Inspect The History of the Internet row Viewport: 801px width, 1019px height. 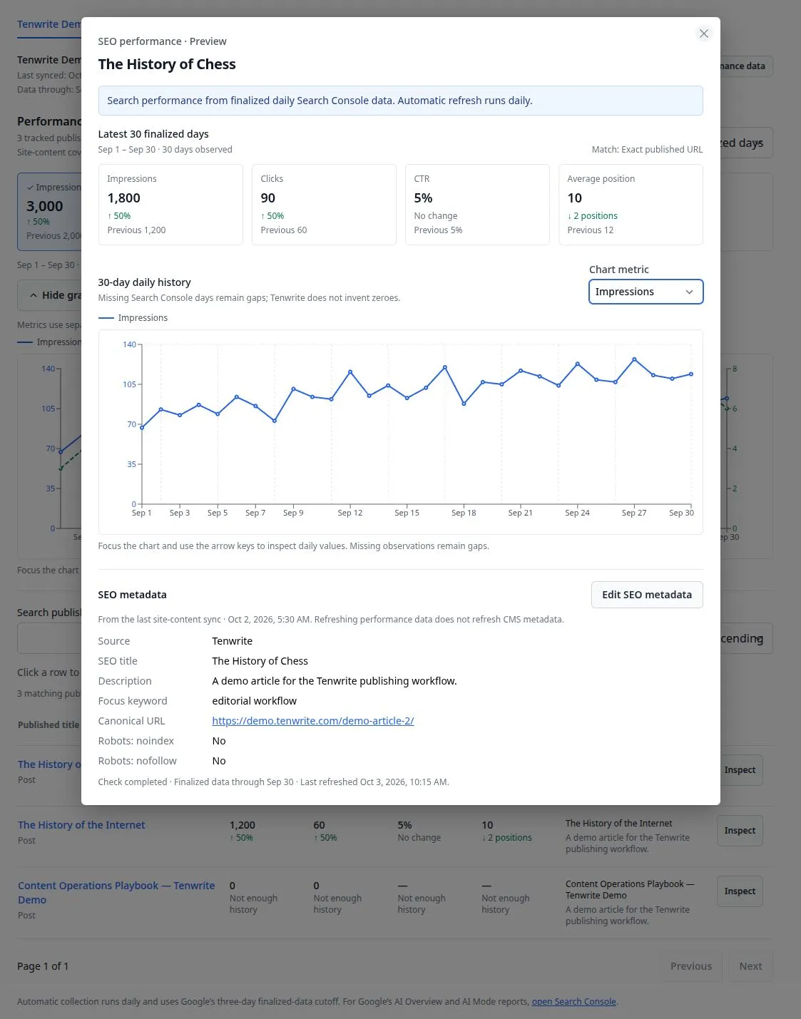(x=740, y=831)
